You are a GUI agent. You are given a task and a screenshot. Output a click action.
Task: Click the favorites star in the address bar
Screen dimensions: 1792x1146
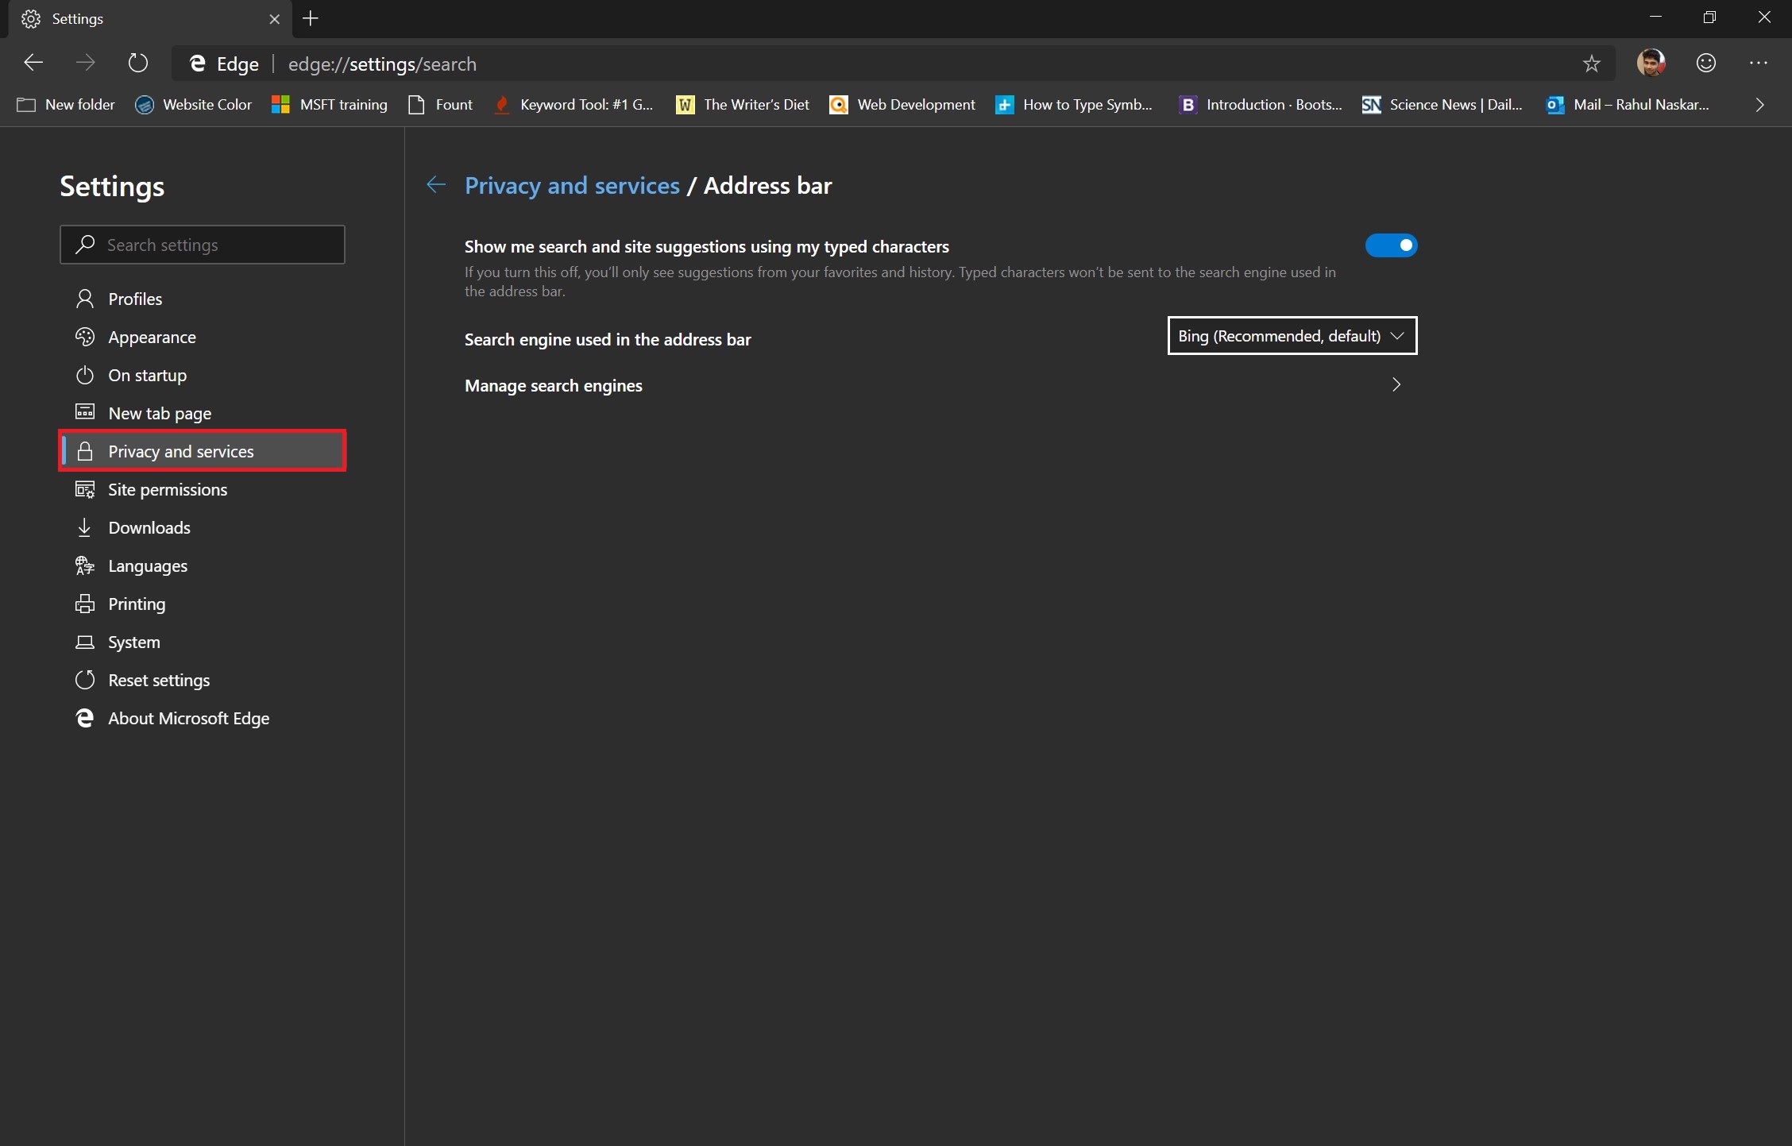(x=1591, y=64)
